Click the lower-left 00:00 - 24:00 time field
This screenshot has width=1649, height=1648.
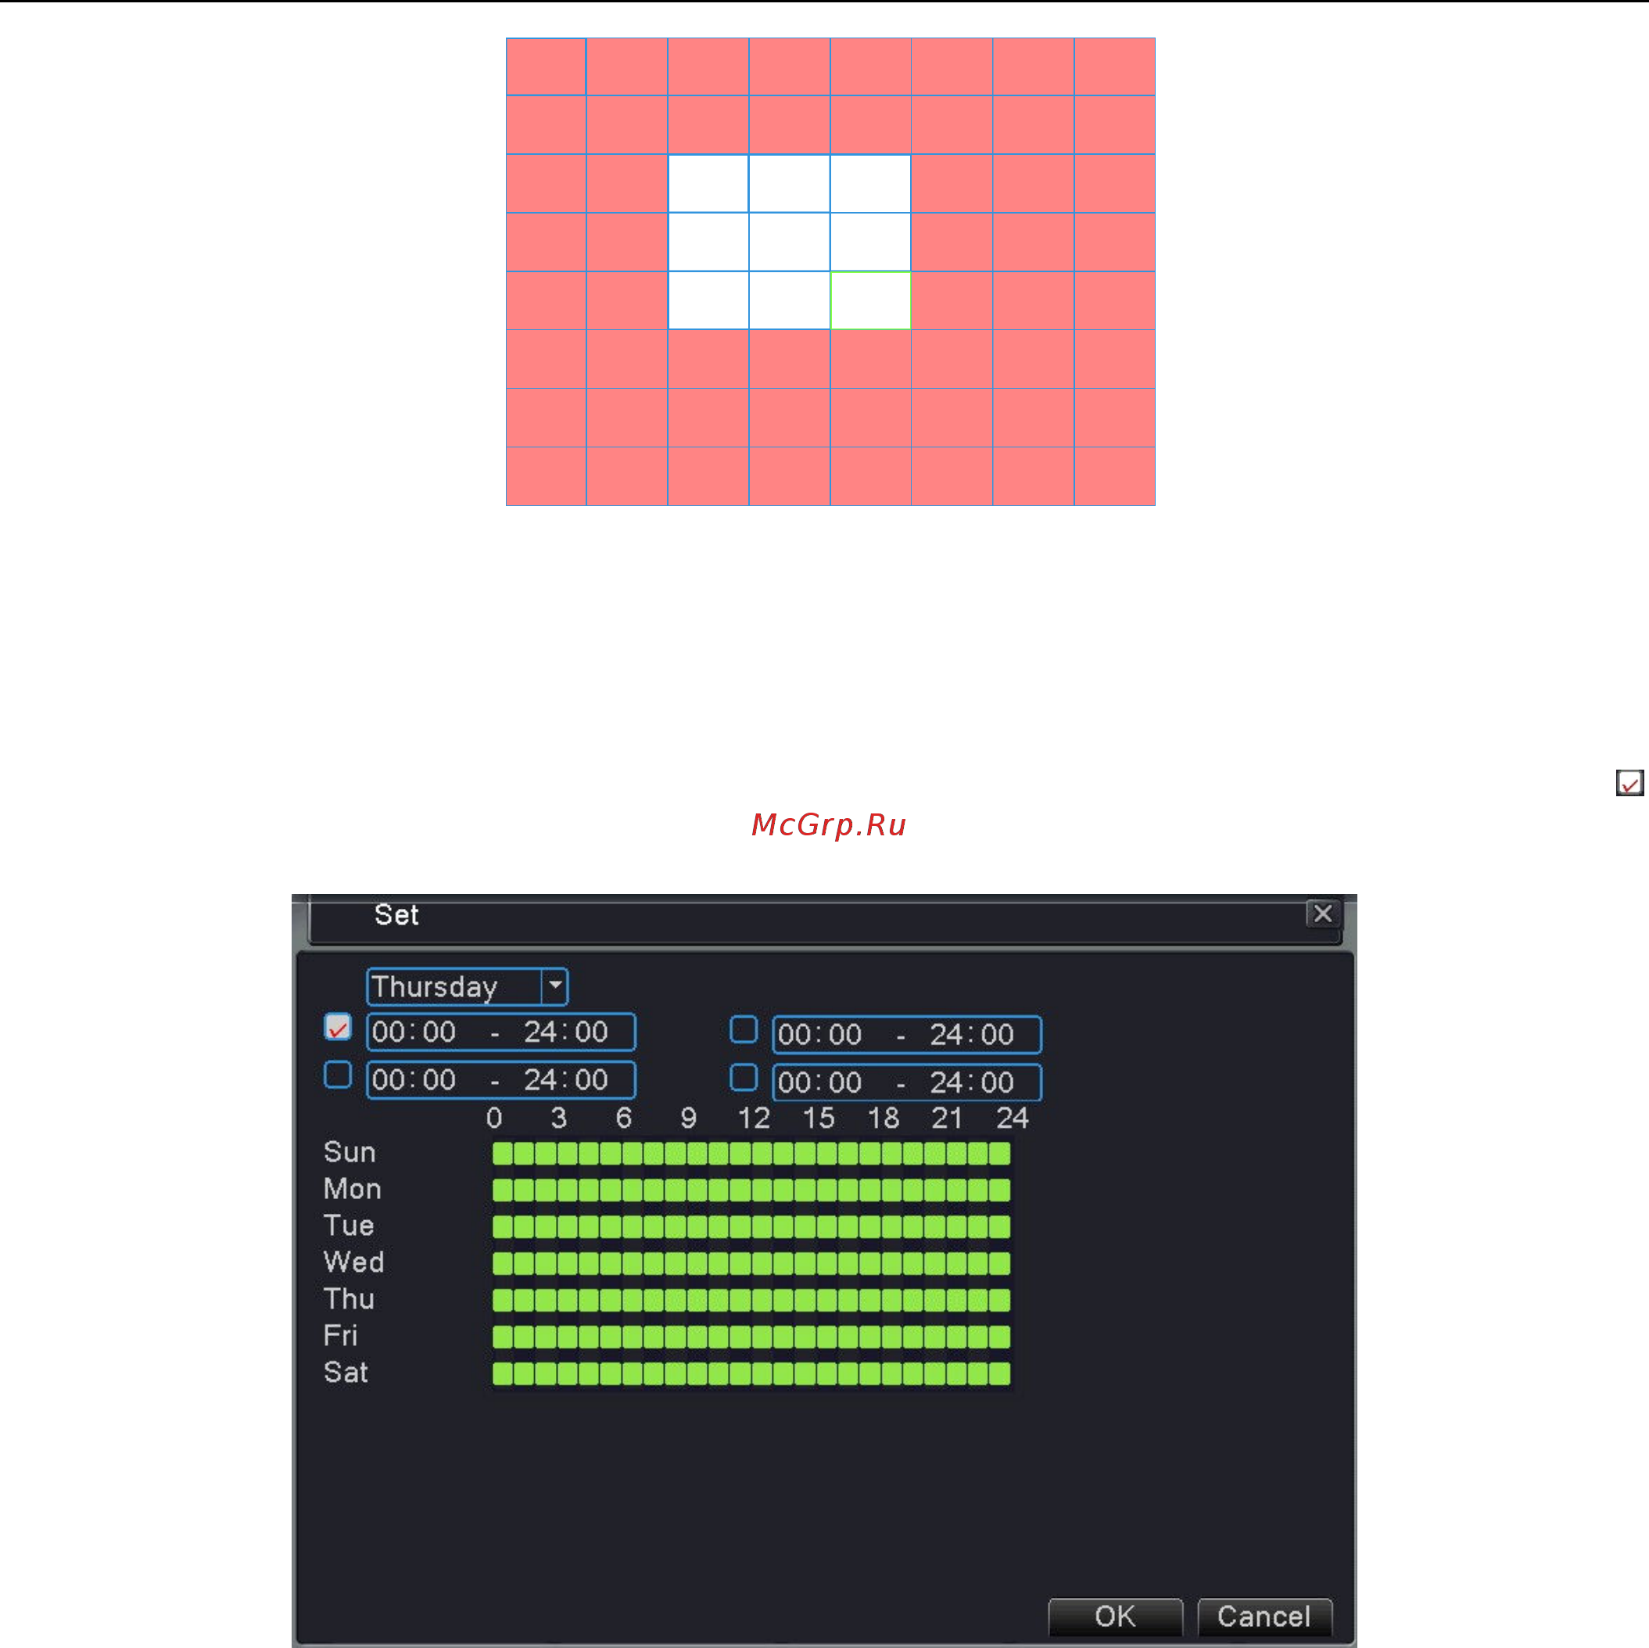click(x=501, y=1079)
